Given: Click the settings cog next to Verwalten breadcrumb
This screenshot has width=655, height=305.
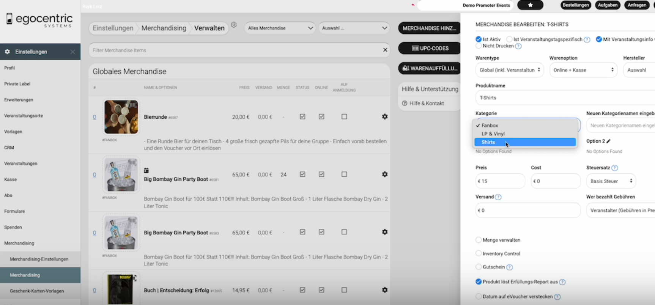Looking at the screenshot, I should 234,25.
